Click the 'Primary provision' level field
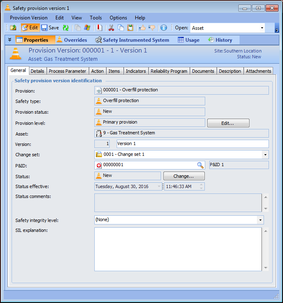Image resolution: width=283 pixels, height=303 pixels. point(150,122)
